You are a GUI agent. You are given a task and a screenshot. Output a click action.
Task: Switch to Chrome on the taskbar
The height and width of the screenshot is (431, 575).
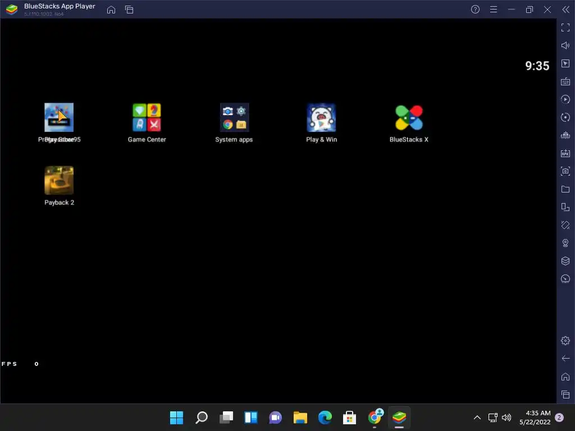375,417
